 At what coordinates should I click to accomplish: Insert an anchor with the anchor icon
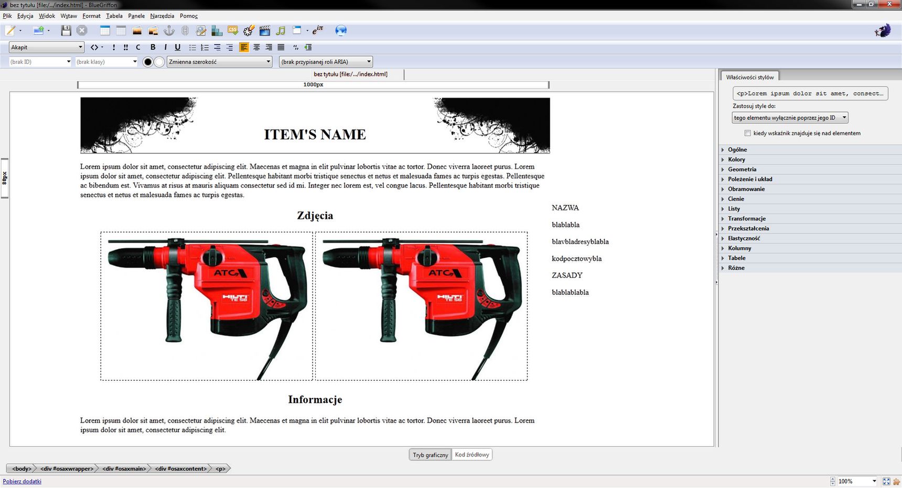pos(169,31)
